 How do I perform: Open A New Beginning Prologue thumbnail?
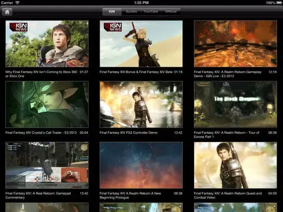(x=141, y=165)
